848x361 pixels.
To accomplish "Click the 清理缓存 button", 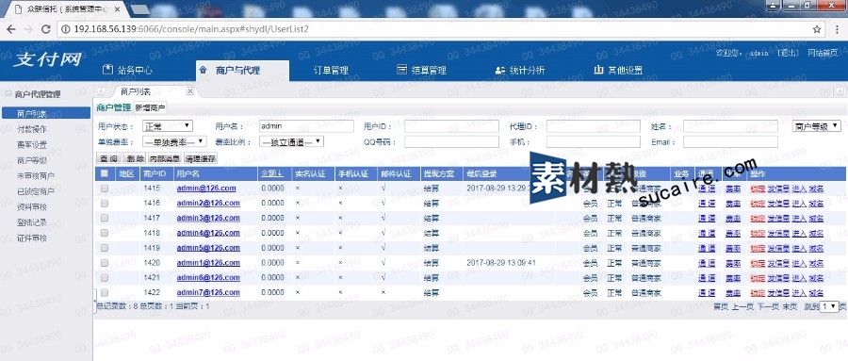I will [x=201, y=158].
